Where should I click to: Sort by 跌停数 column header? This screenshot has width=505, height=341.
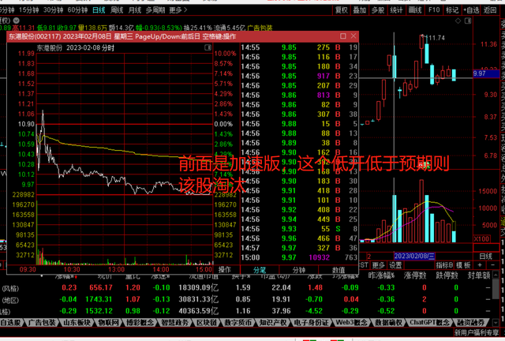point(447,275)
